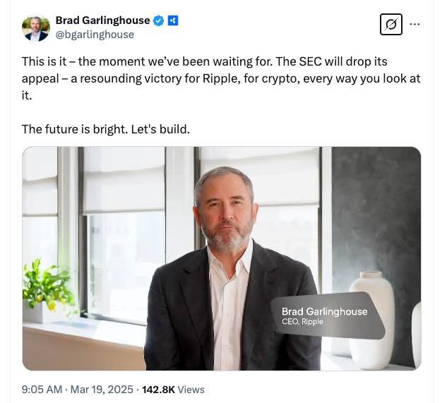
Task: Click the @bgarlinghouse handle
Action: (95, 34)
